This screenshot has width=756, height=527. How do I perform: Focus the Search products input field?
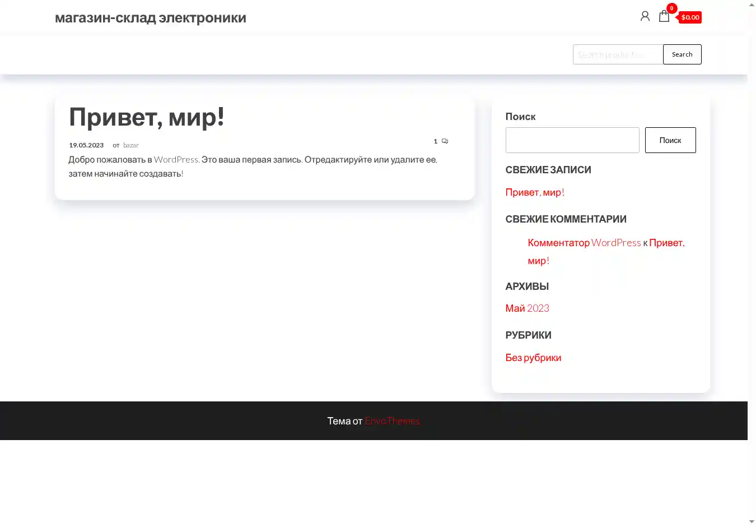[617, 54]
